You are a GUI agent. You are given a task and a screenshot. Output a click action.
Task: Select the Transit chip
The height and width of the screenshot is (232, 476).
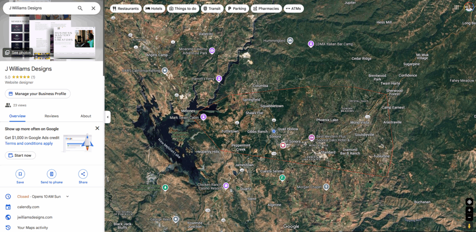(x=212, y=8)
